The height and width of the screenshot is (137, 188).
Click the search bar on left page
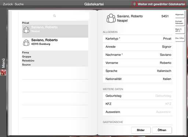pos(54,16)
